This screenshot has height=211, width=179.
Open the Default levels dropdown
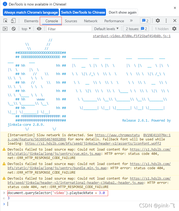point(106,29)
